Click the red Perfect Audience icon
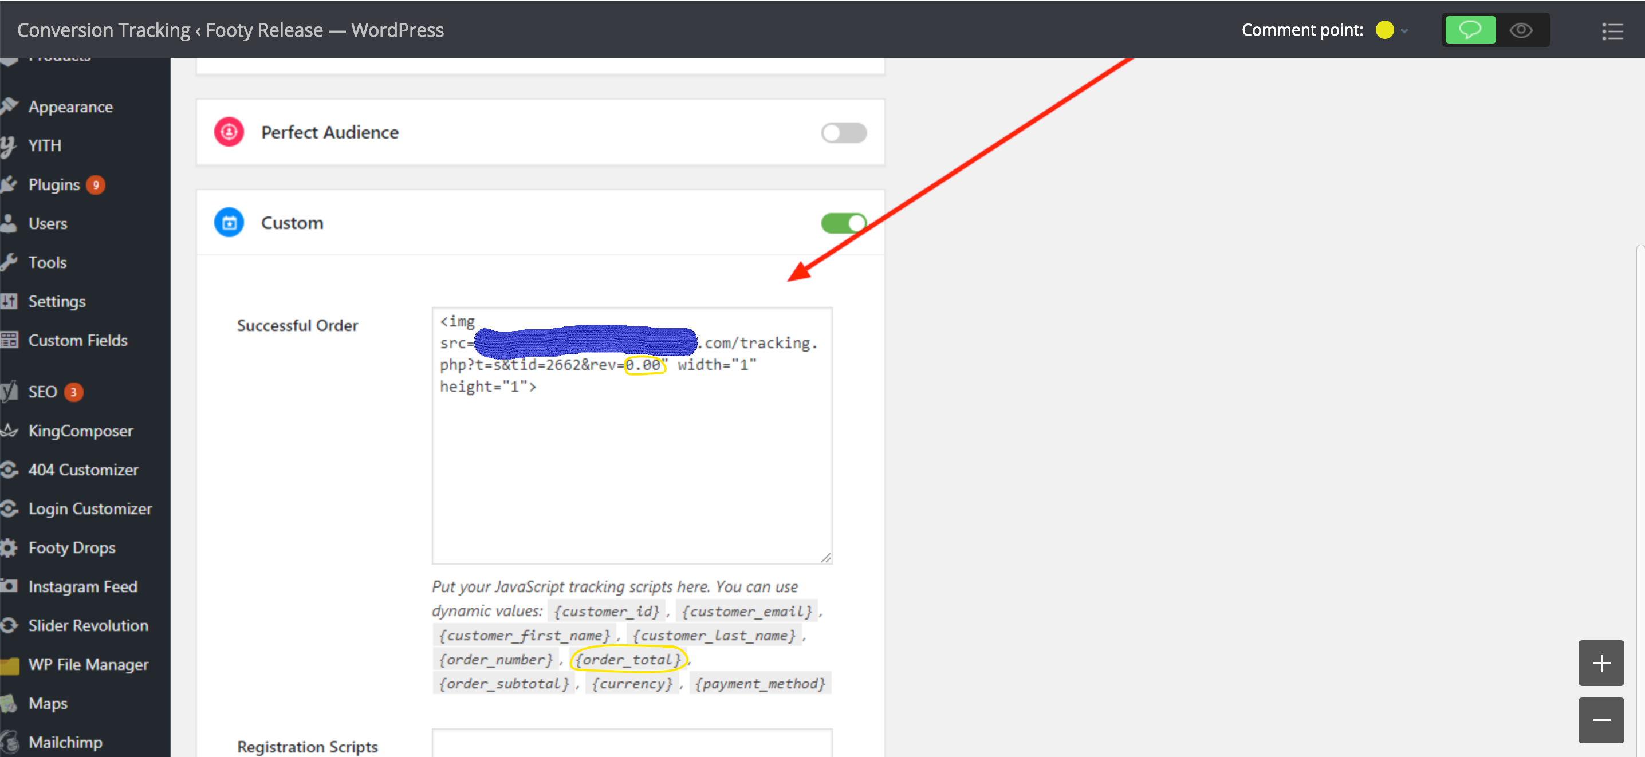Image resolution: width=1645 pixels, height=757 pixels. pyautogui.click(x=229, y=132)
